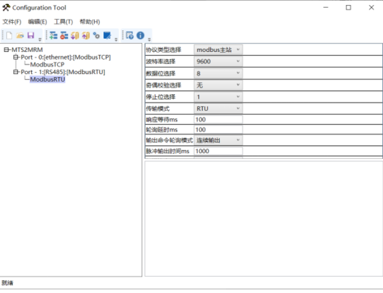Click the upload configuration icon with up arrow
This screenshot has height=293, width=383.
pos(86,35)
